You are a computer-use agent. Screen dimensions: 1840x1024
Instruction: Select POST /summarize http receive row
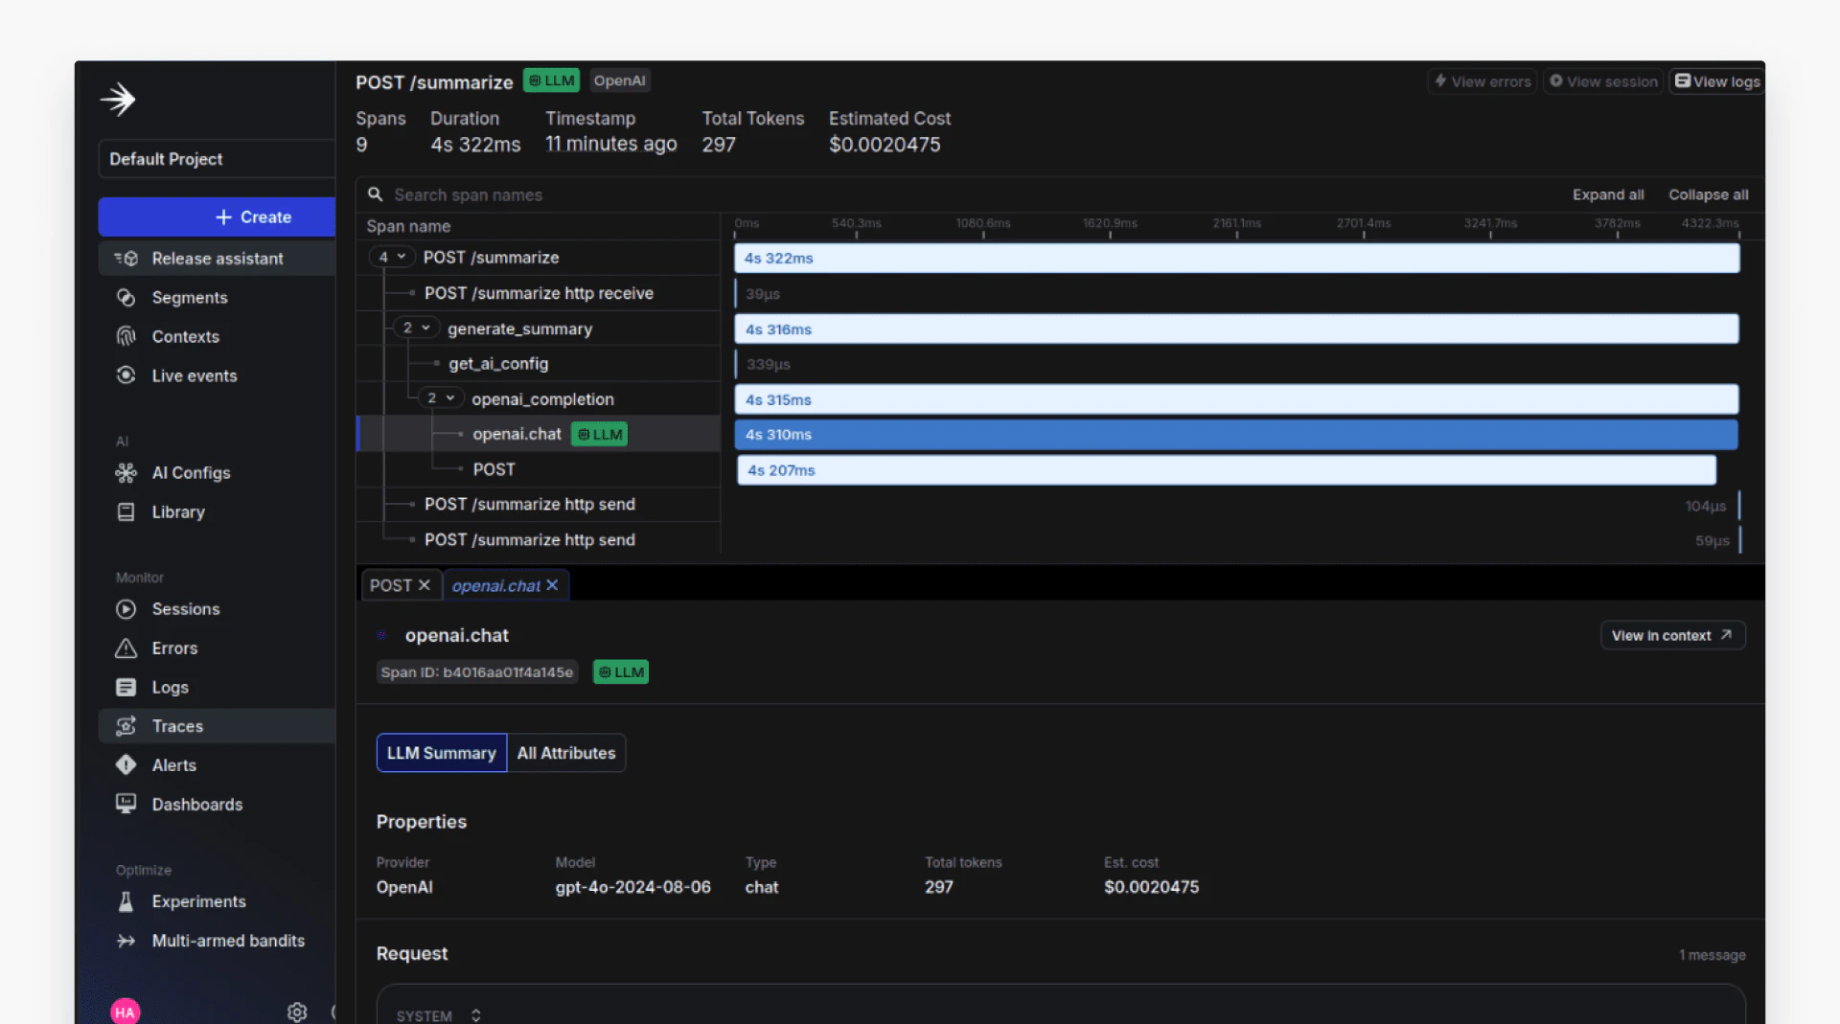[539, 293]
